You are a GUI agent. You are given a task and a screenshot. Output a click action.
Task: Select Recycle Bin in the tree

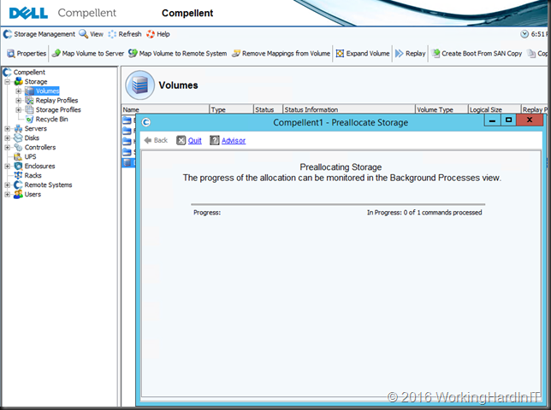point(51,120)
